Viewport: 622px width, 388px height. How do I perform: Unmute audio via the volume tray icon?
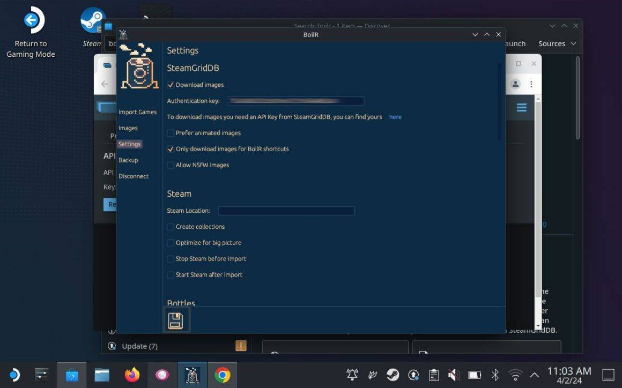(x=454, y=375)
